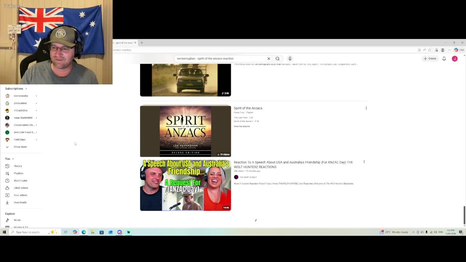Screen dimensions: 466x262
Task: Open Windows Start menu
Action: [4, 232]
